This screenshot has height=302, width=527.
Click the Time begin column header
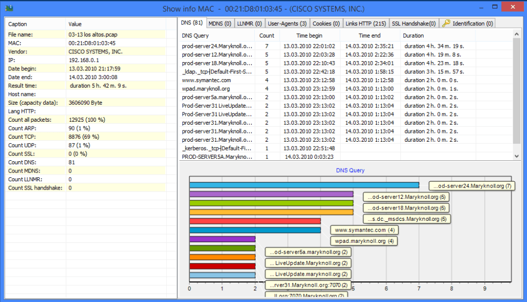pos(309,35)
